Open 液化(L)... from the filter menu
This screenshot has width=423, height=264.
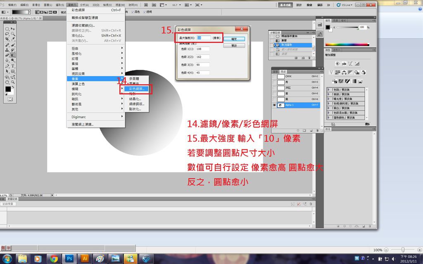tap(96, 35)
